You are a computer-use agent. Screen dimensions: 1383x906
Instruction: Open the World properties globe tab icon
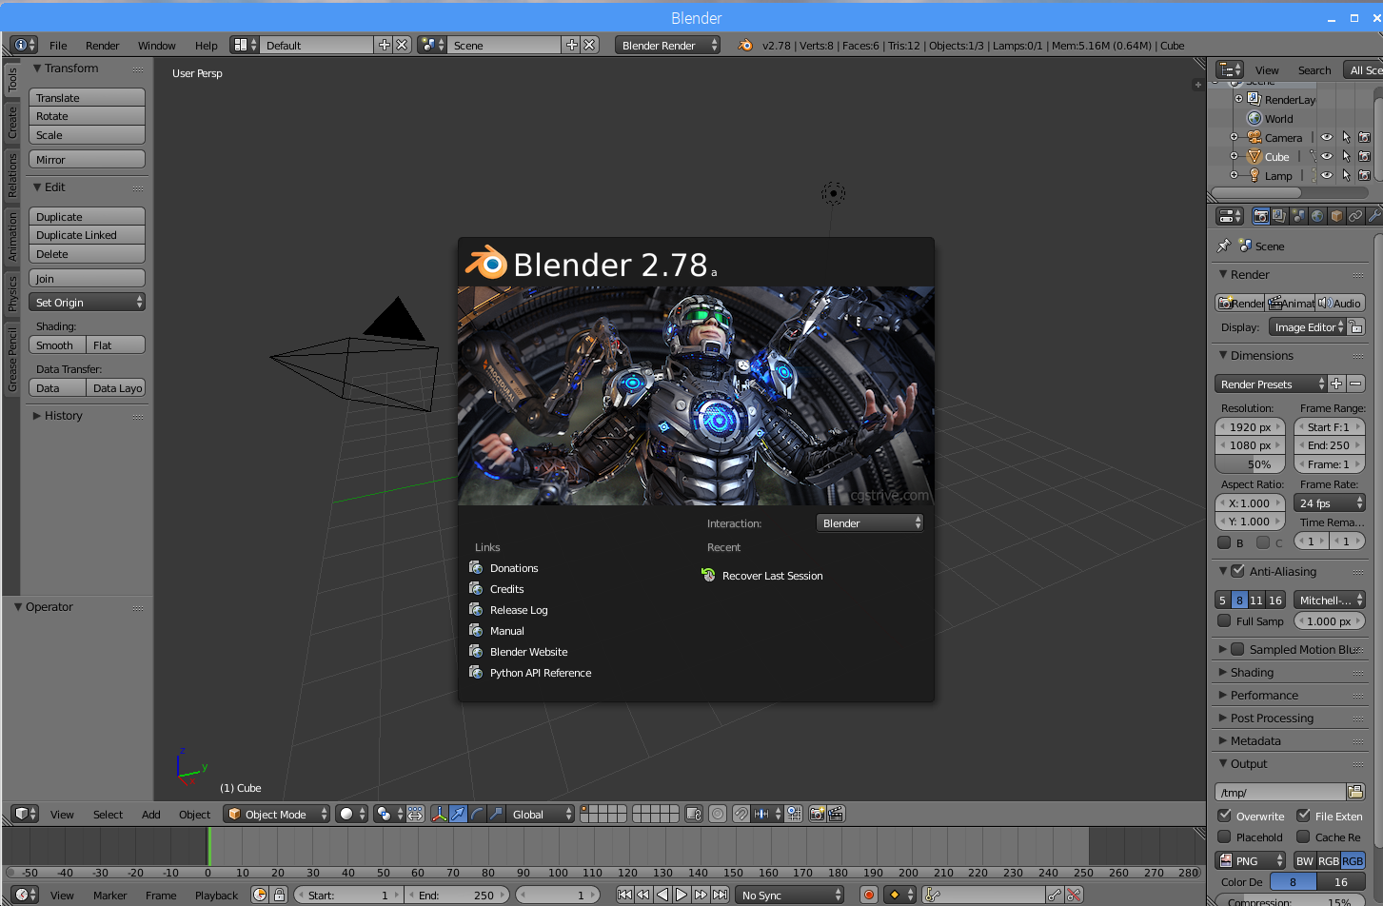click(x=1317, y=216)
